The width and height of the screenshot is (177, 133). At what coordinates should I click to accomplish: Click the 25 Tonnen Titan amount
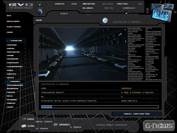point(42,129)
